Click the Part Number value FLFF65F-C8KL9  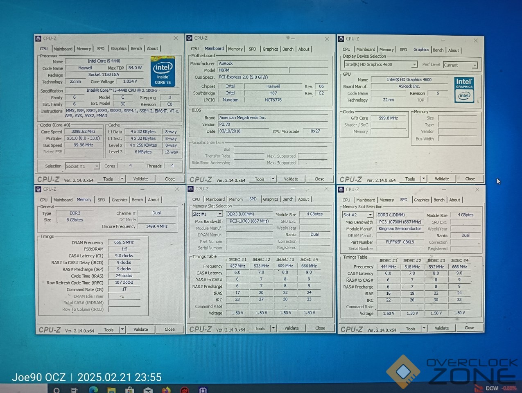[400, 242]
